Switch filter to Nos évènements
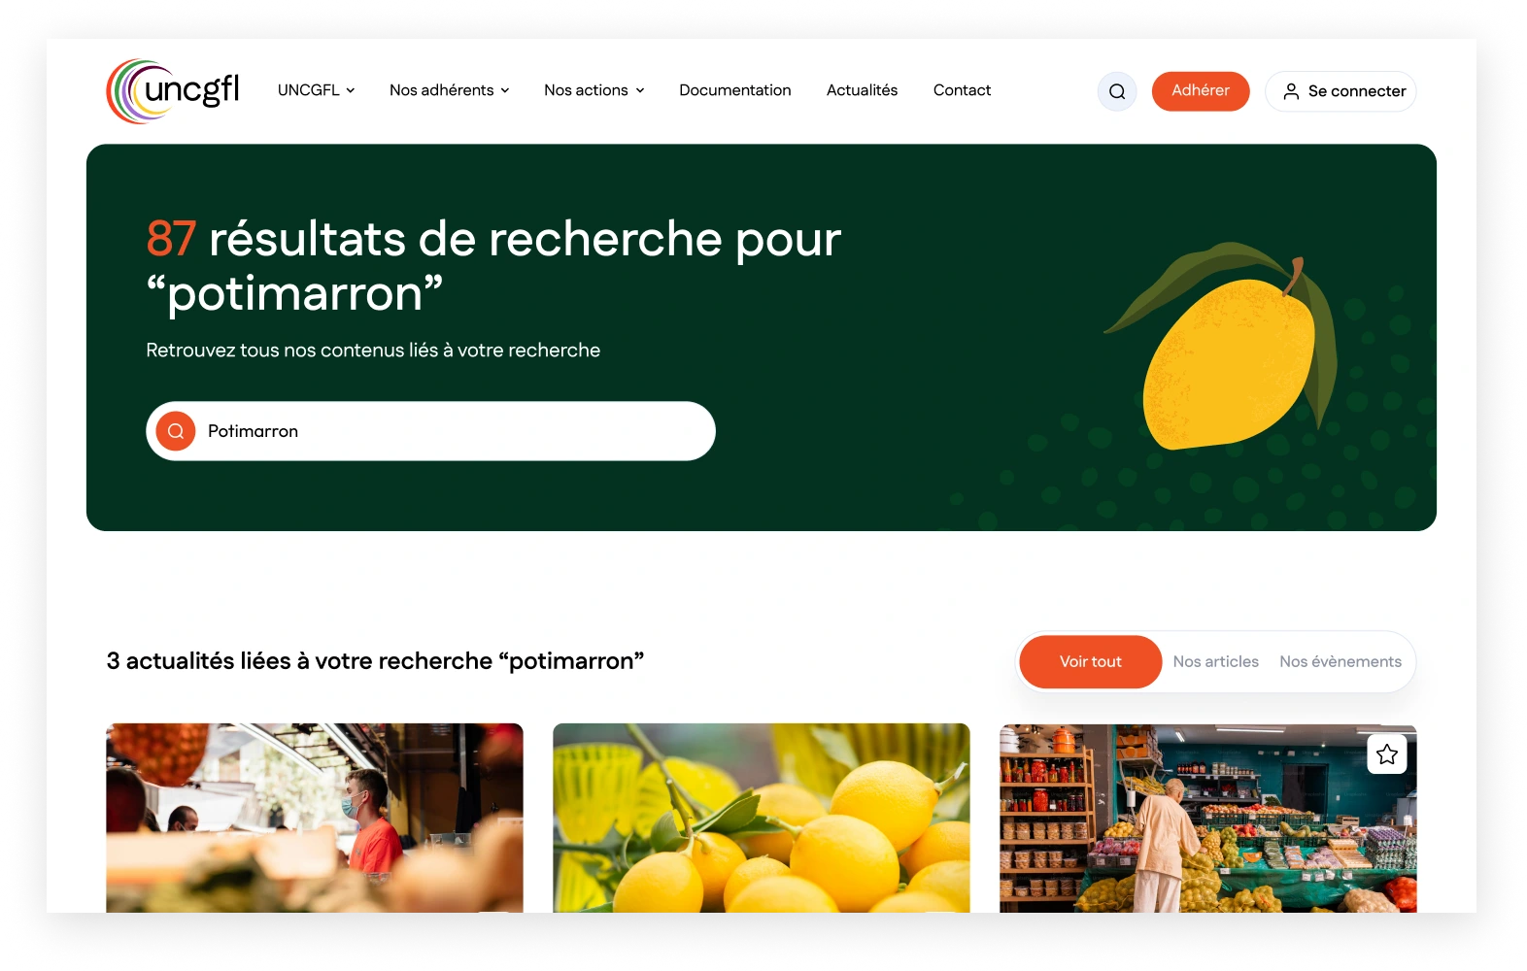 click(1340, 662)
